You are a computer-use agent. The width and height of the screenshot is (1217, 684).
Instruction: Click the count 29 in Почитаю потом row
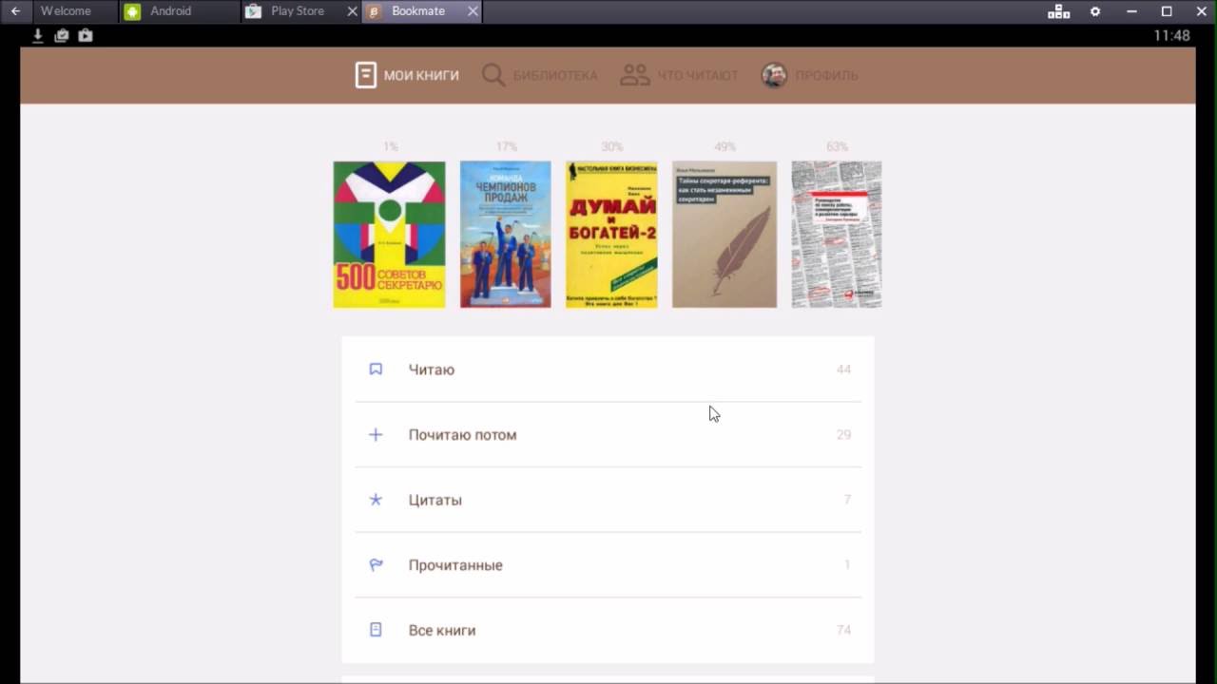[x=843, y=434]
